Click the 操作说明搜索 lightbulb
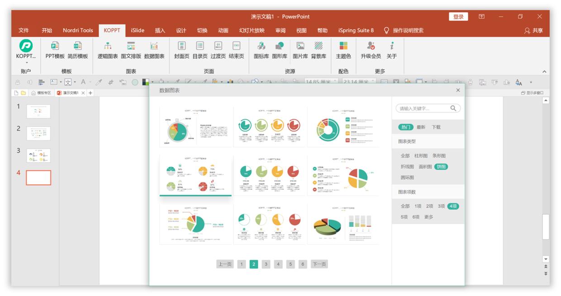 pyautogui.click(x=386, y=30)
